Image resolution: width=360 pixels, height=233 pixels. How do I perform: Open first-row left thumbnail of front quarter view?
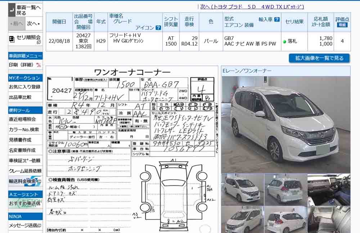pos(242,190)
